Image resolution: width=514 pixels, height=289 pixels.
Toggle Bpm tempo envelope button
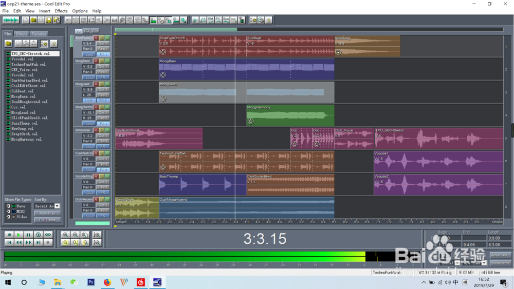(x=226, y=21)
